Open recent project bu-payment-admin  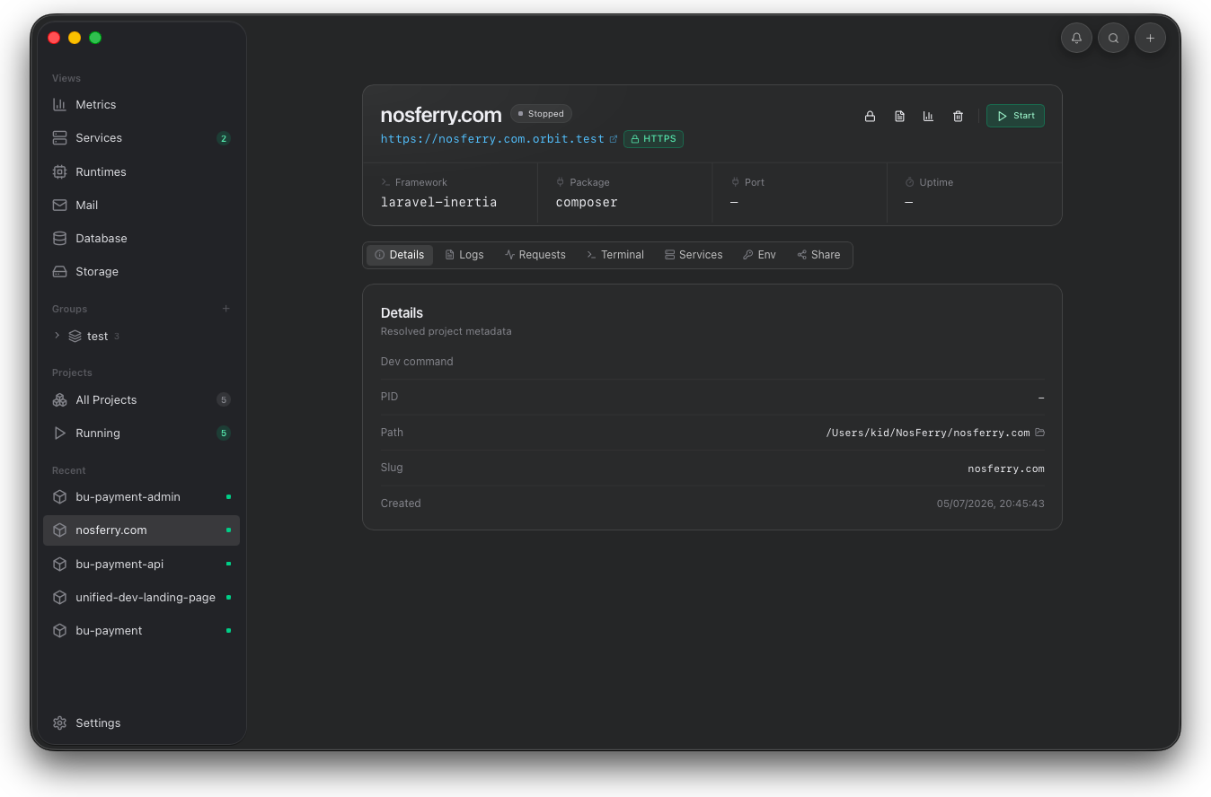click(142, 496)
